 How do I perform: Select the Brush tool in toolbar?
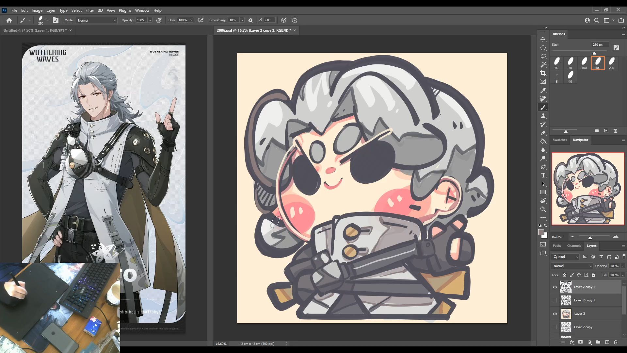click(x=543, y=107)
